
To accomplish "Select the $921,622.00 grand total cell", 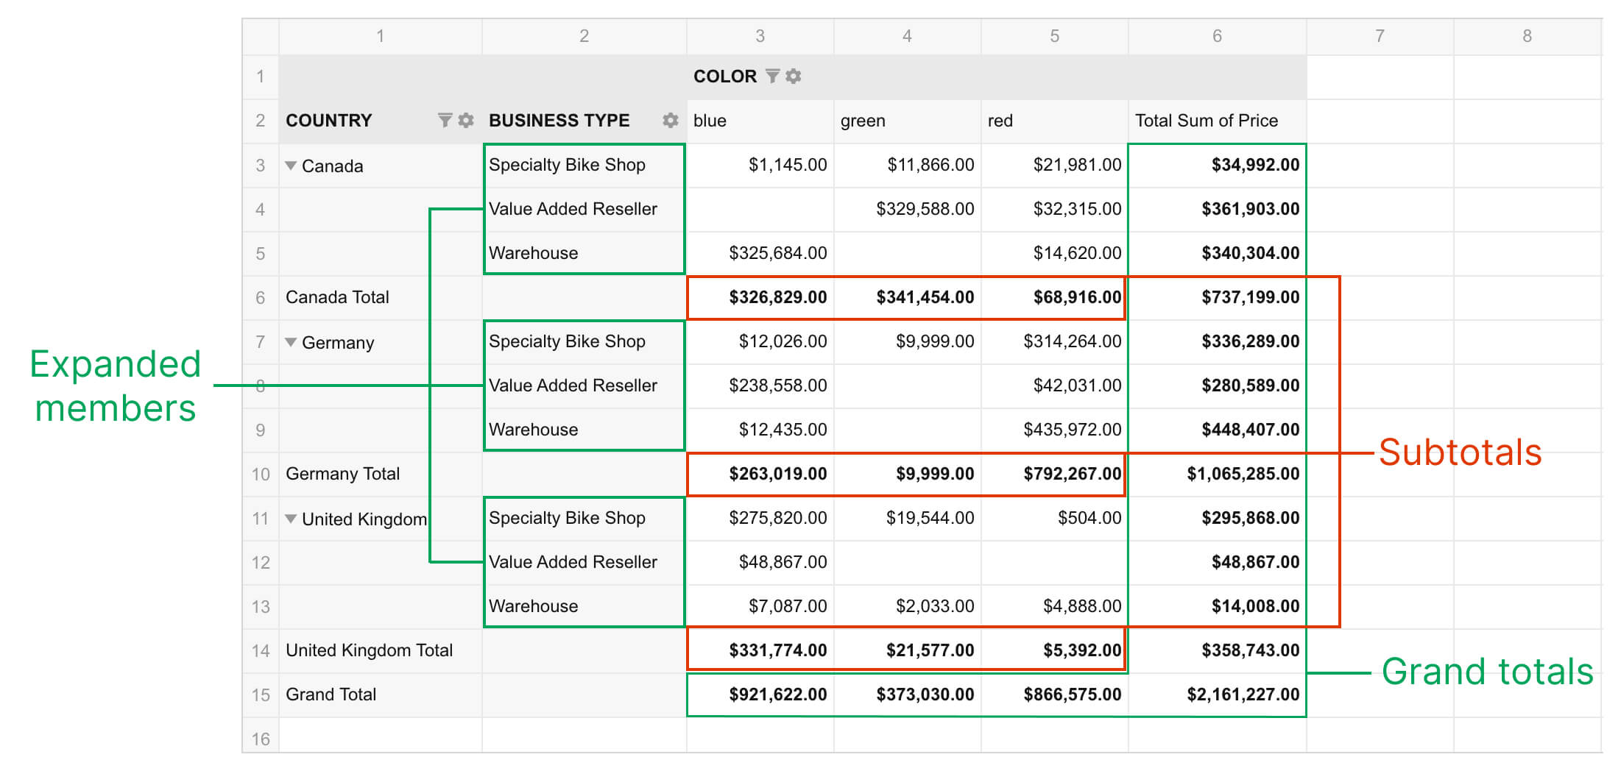I will click(x=760, y=695).
